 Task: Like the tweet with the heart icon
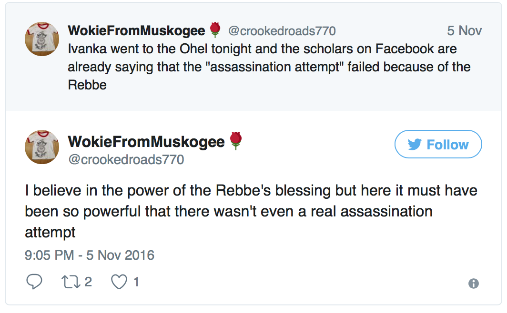coord(118,282)
